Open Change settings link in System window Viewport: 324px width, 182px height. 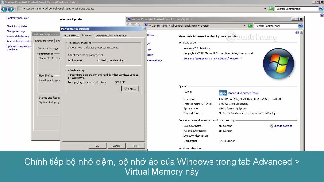pos(283,126)
